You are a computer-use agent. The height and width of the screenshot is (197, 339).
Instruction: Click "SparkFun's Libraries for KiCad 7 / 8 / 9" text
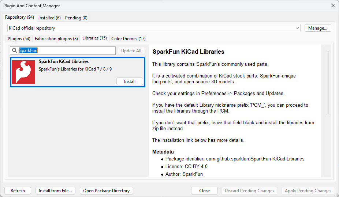pyautogui.click(x=75, y=69)
